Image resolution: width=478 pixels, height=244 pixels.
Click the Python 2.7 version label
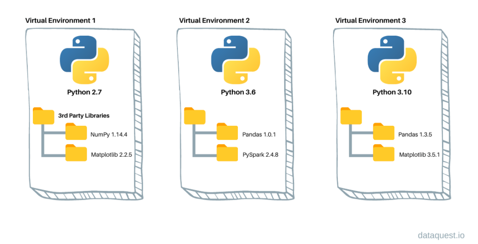pyautogui.click(x=82, y=92)
